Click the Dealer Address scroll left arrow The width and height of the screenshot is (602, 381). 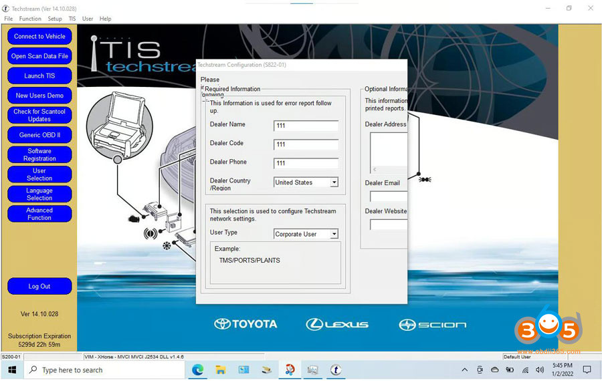point(375,169)
